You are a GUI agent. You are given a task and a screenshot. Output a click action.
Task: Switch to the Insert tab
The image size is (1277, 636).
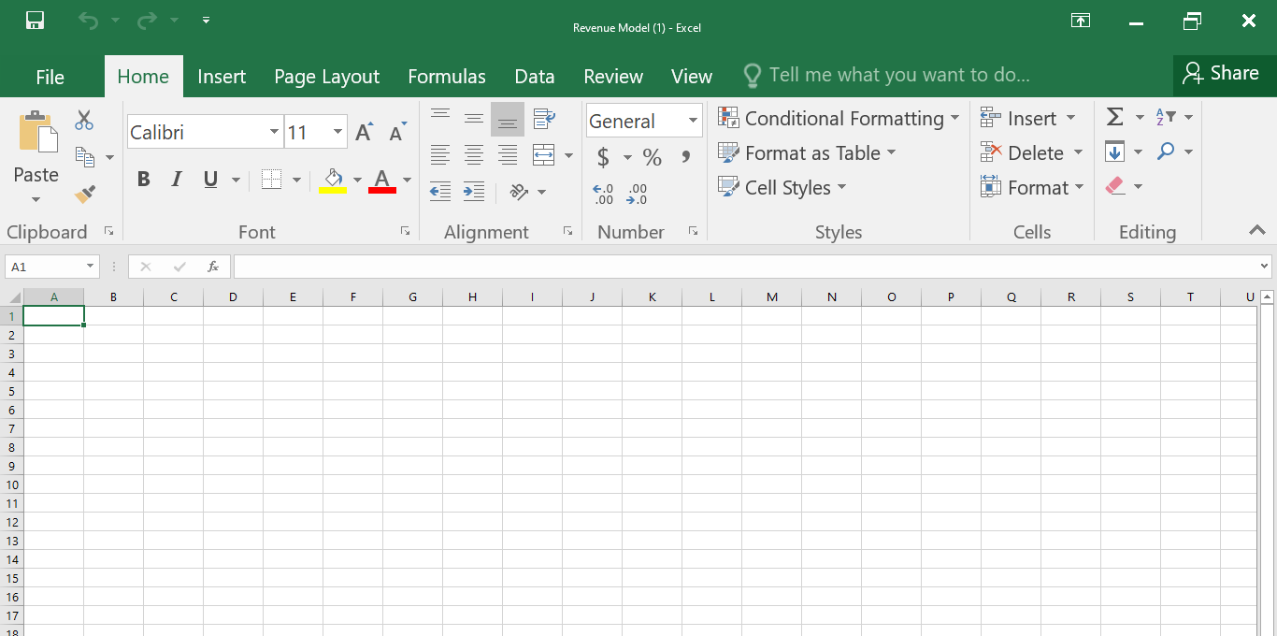pyautogui.click(x=222, y=77)
